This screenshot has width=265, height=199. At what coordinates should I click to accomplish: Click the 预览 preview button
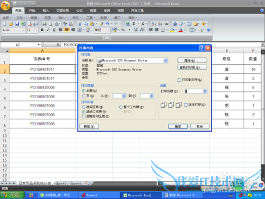pos(89,126)
